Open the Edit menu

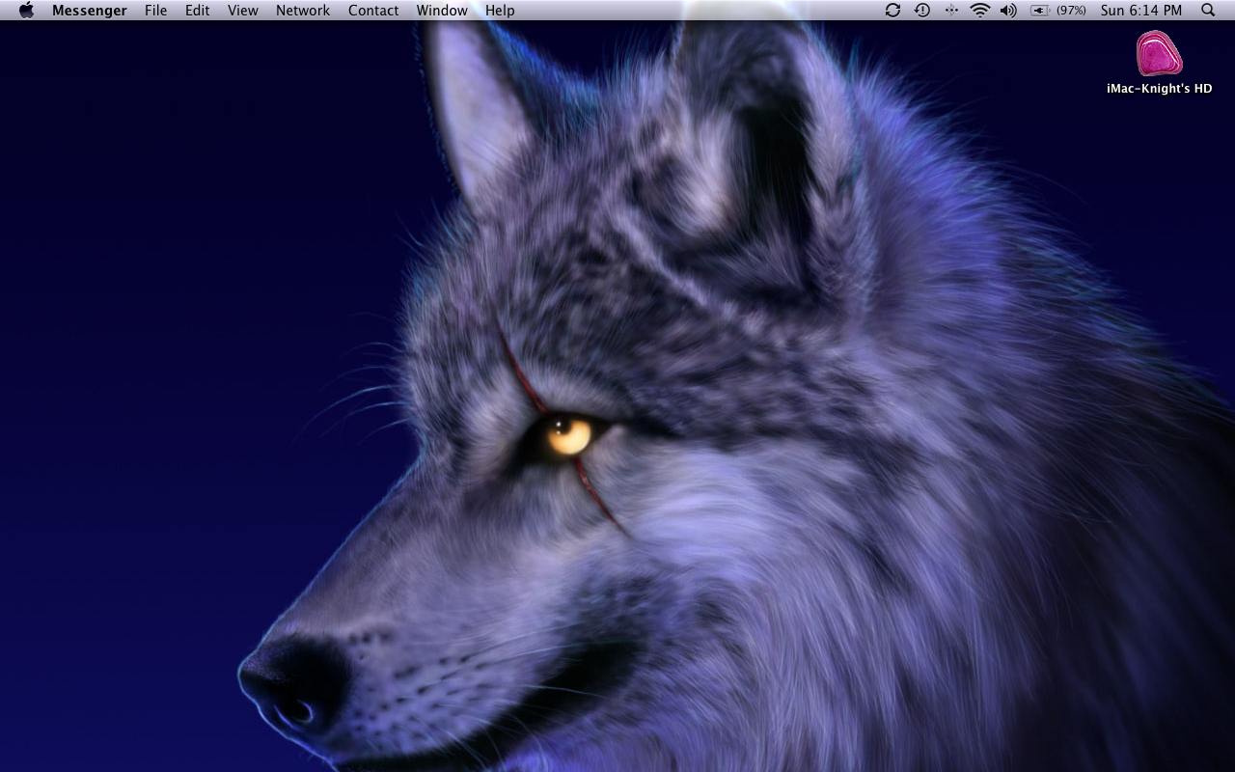pos(198,11)
